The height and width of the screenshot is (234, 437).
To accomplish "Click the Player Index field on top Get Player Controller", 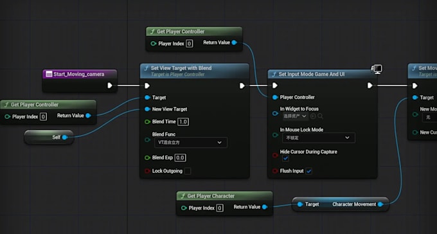I will (189, 44).
